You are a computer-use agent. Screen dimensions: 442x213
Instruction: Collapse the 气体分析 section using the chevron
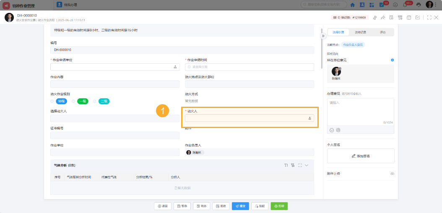point(307,165)
